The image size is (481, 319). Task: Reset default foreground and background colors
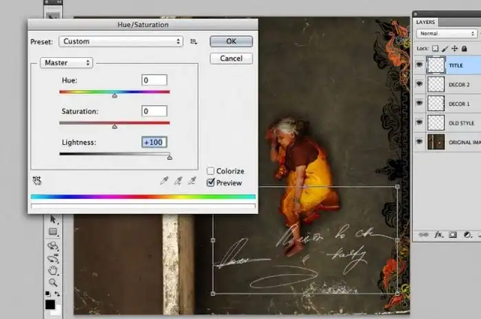point(48,294)
